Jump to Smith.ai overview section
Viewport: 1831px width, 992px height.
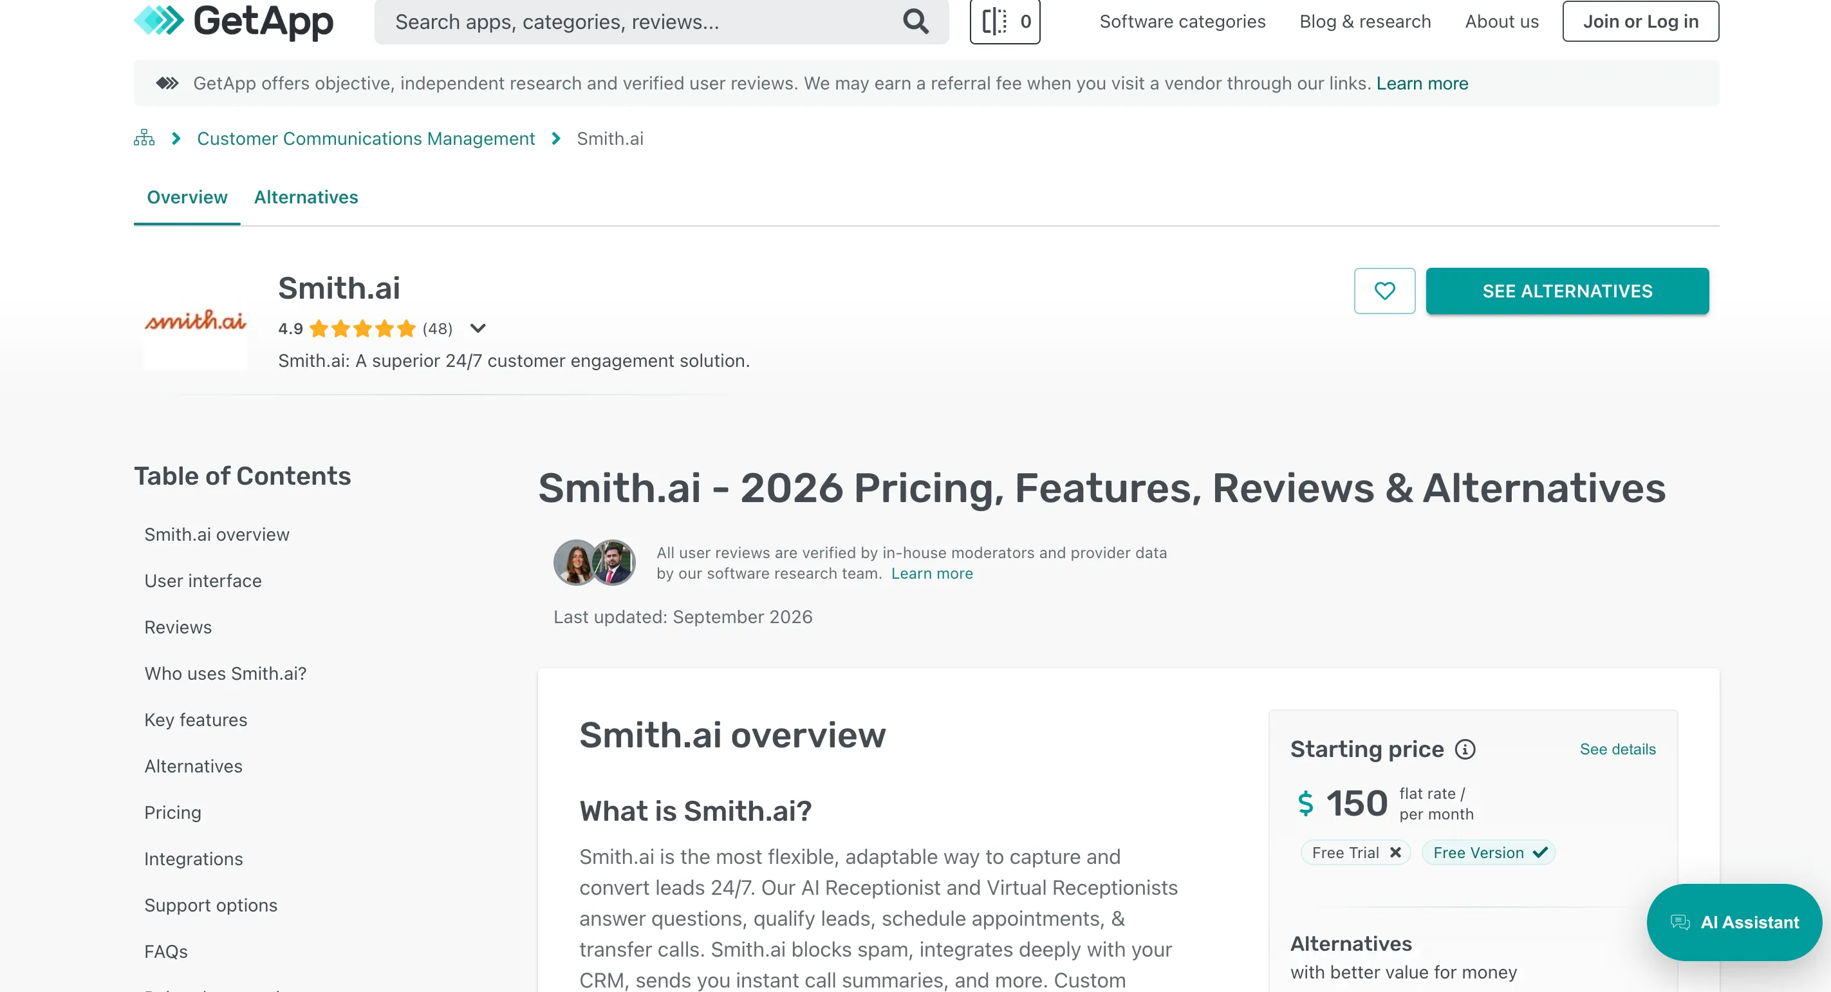pyautogui.click(x=217, y=534)
